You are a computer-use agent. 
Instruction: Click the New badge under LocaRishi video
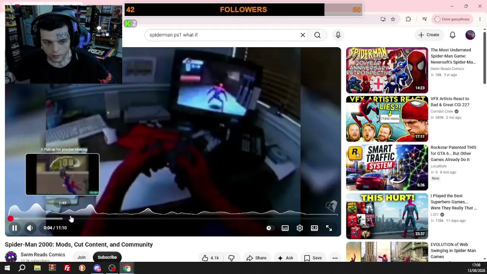435,178
